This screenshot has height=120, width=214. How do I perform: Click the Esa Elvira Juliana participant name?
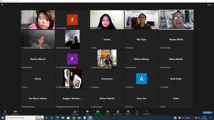(x=38, y=98)
